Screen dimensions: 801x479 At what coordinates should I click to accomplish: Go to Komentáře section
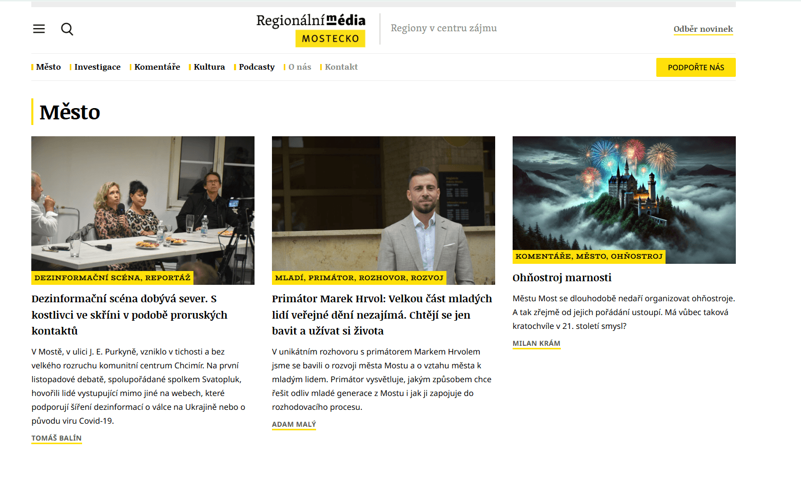pos(157,67)
